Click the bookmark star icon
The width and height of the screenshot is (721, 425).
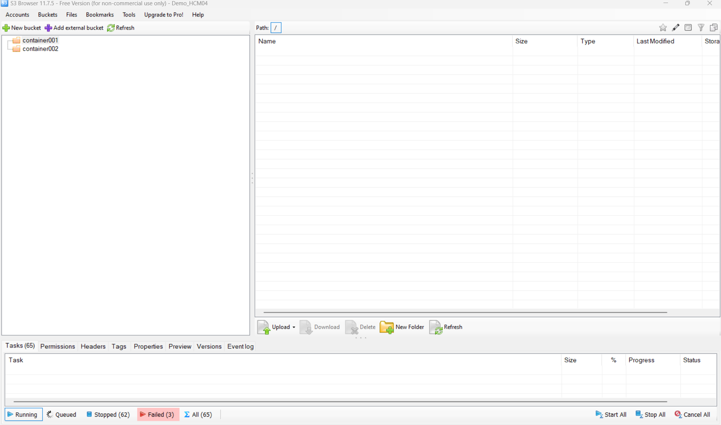pos(663,28)
